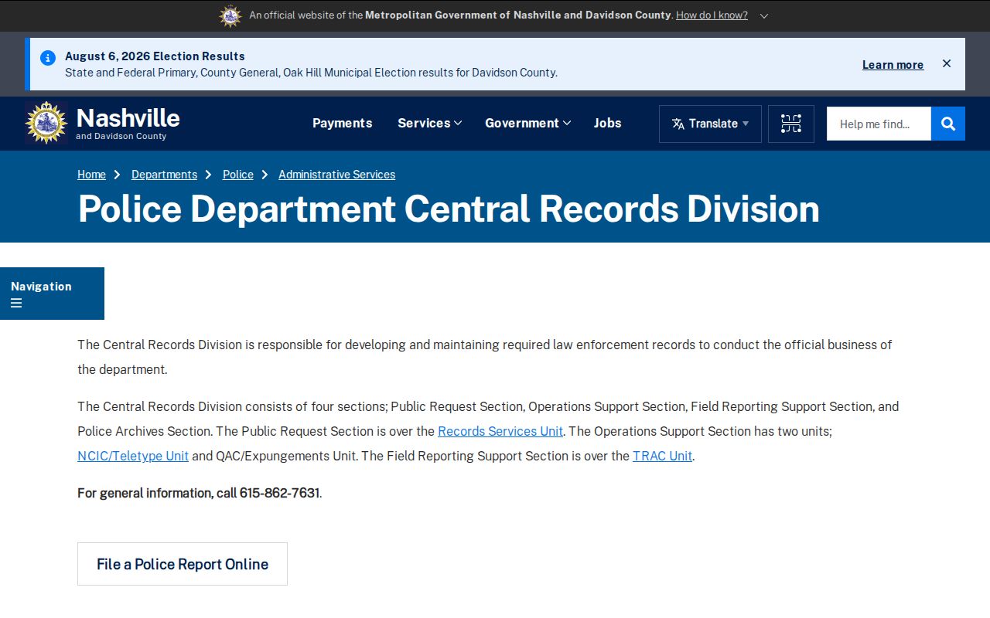Open the AI assistant circuit icon button
Viewport: 990px width, 618px height.
click(x=790, y=124)
